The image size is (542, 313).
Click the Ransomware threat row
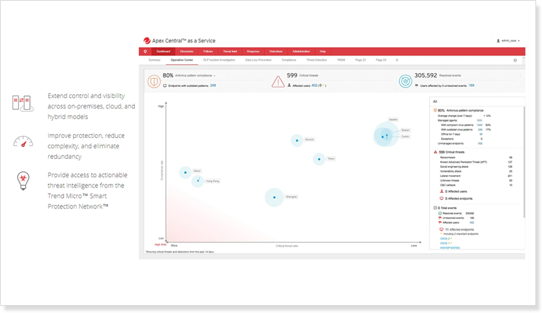click(476, 157)
